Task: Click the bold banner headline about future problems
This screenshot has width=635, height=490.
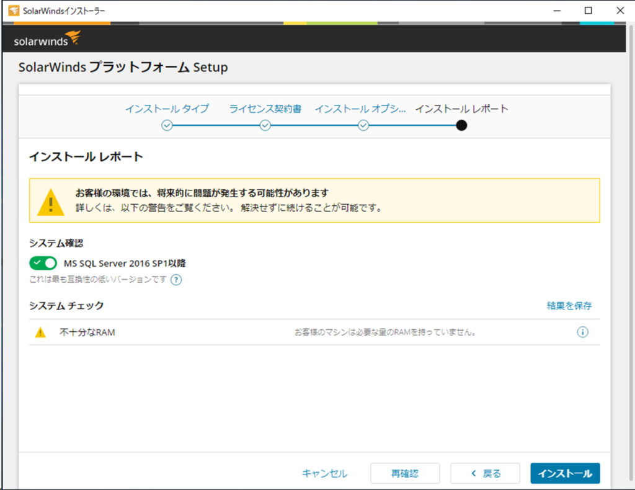Action: 202,193
